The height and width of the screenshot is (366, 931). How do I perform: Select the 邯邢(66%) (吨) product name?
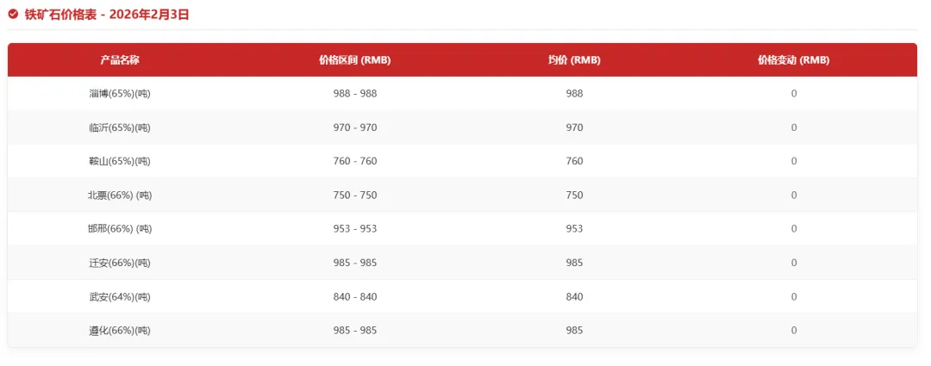tap(120, 229)
